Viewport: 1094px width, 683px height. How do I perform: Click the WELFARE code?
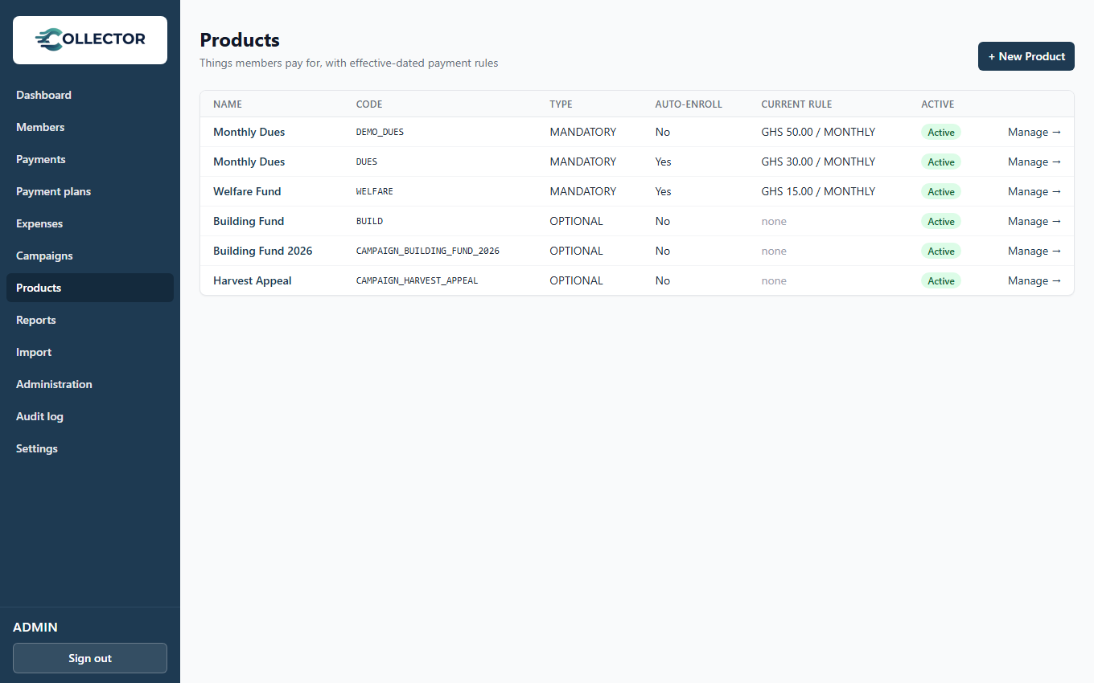click(x=375, y=191)
